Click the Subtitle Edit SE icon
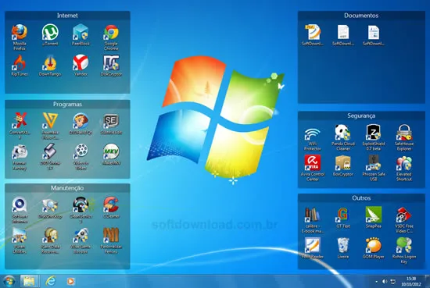 pos(111,121)
